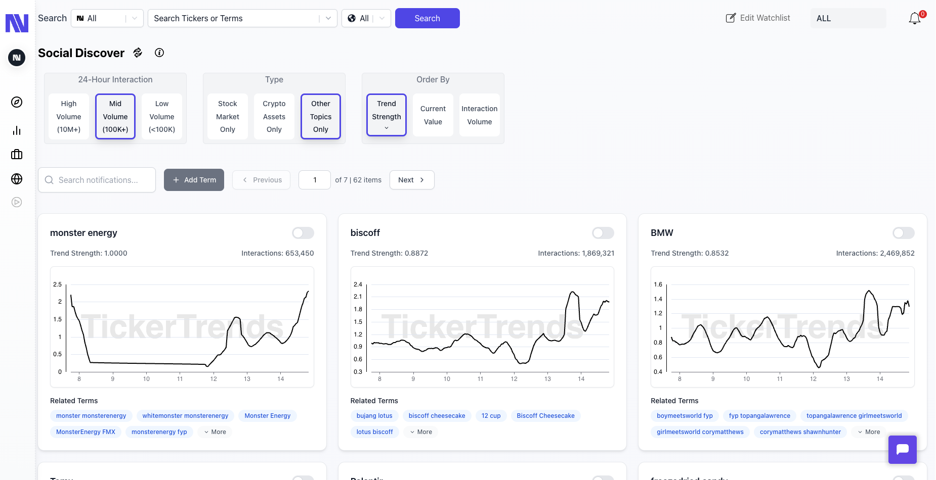Open the briefcase portfolio sidebar icon

pyautogui.click(x=17, y=154)
